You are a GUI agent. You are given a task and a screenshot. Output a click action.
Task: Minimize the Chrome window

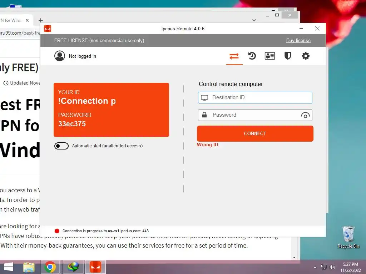pyautogui.click(x=267, y=15)
